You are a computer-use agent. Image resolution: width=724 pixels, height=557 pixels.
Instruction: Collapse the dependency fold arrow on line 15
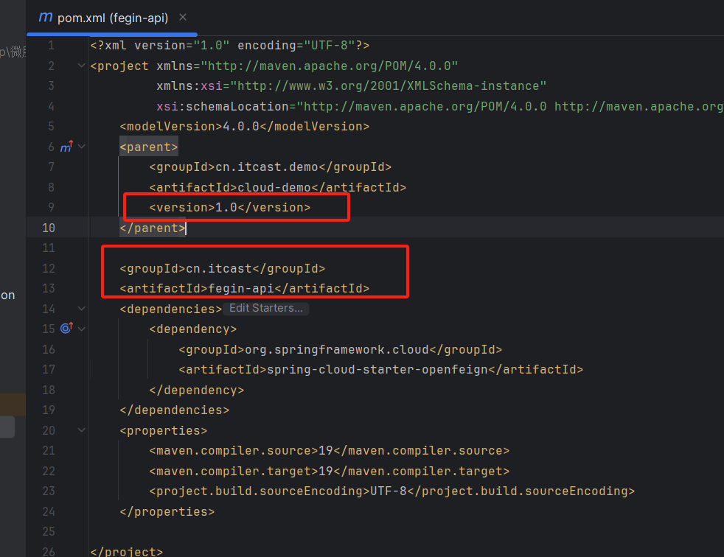pyautogui.click(x=82, y=329)
